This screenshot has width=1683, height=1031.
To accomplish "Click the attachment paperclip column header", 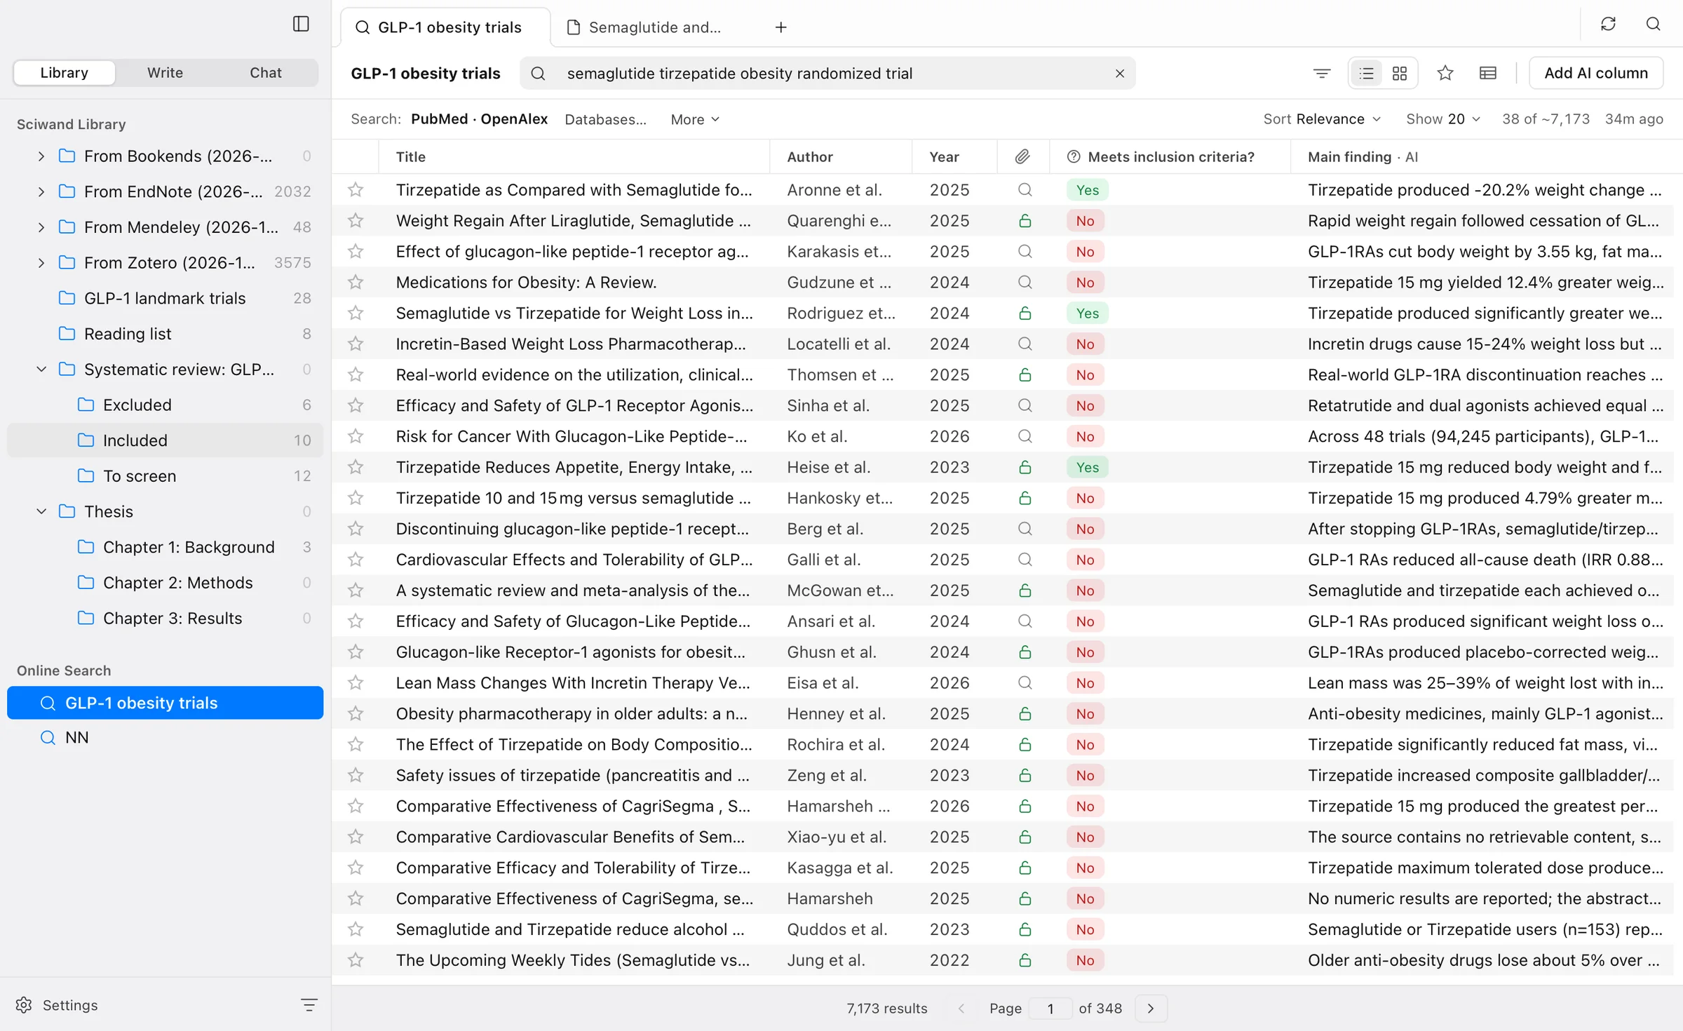I will (x=1022, y=157).
